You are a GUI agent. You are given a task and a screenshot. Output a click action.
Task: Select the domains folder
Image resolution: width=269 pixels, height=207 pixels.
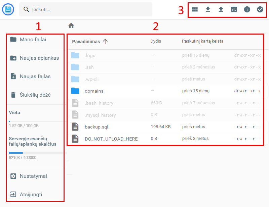(94, 91)
